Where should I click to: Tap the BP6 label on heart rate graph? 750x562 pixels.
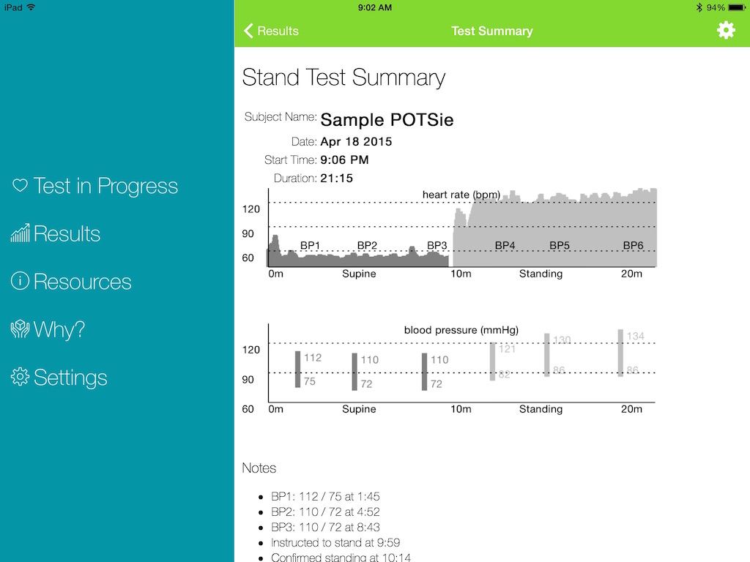pyautogui.click(x=633, y=246)
